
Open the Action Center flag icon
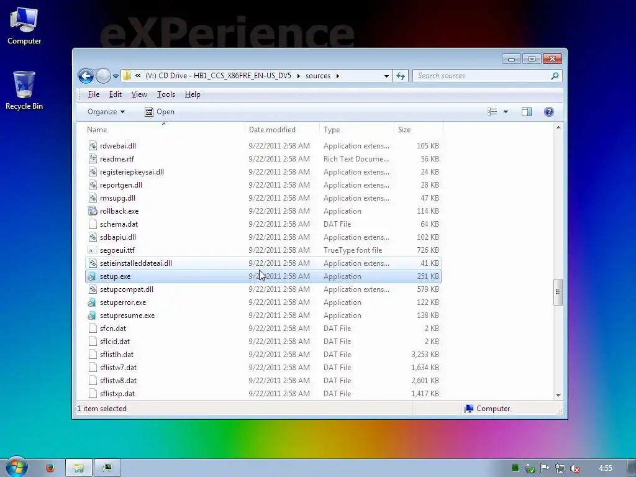point(545,468)
